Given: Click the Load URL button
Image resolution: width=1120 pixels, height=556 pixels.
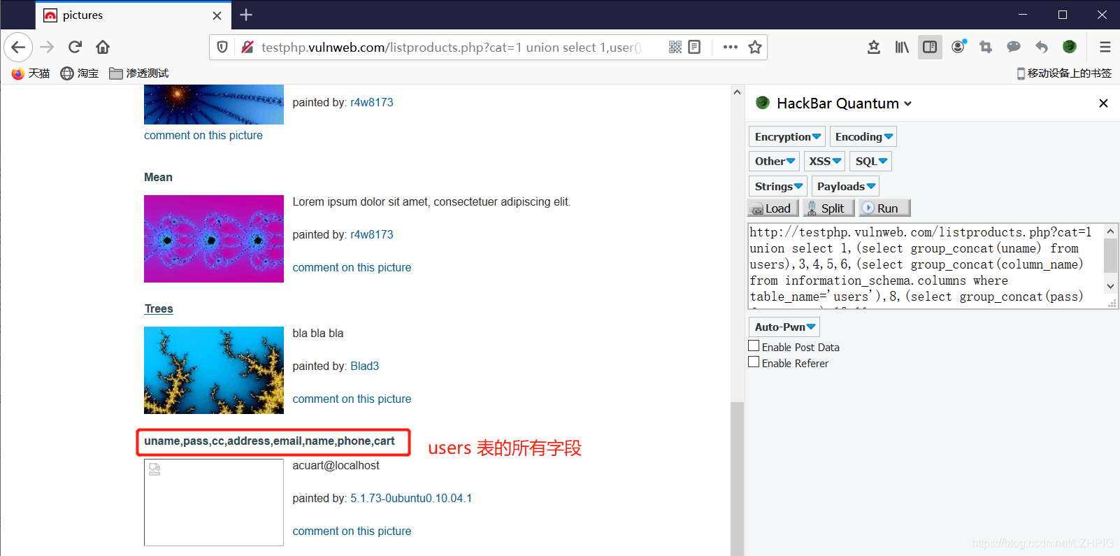Looking at the screenshot, I should (x=773, y=208).
